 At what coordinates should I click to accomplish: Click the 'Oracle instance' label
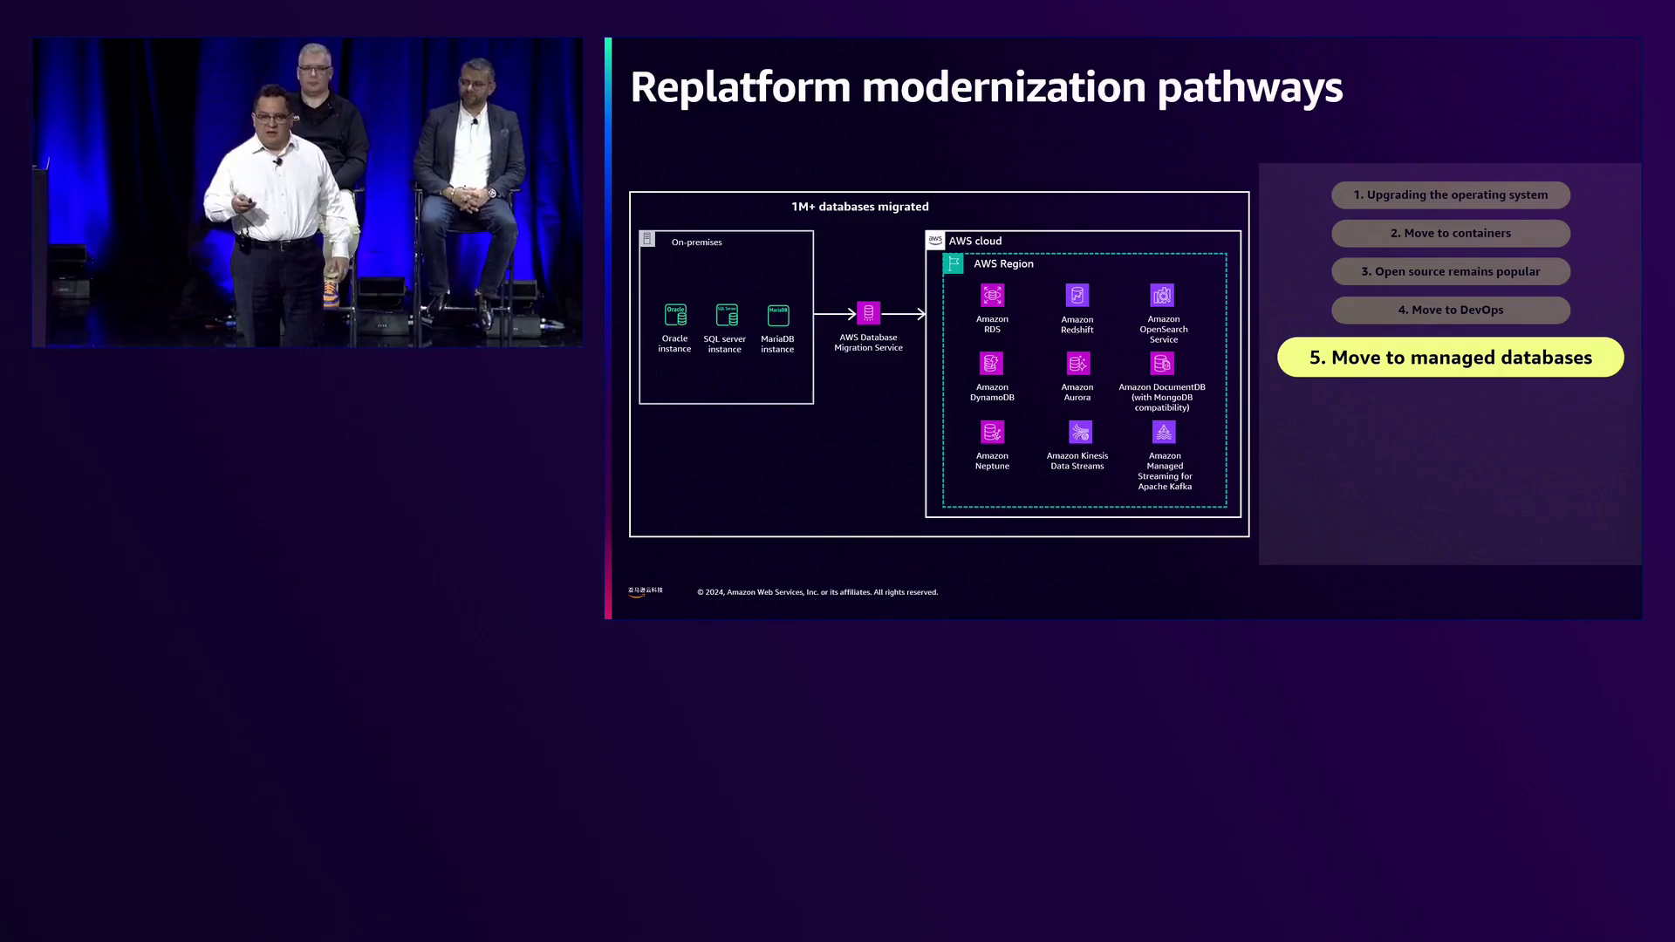click(674, 344)
